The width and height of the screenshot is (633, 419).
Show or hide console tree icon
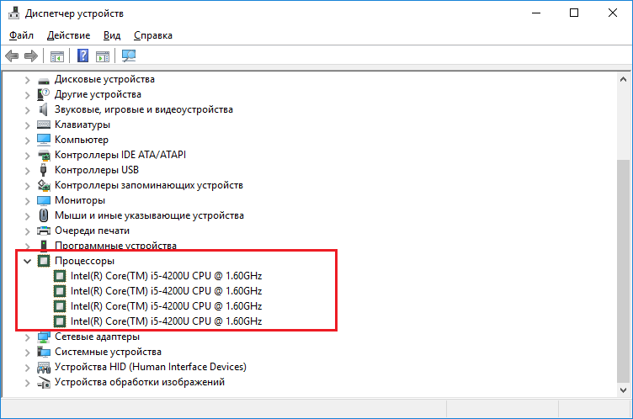[x=57, y=56]
